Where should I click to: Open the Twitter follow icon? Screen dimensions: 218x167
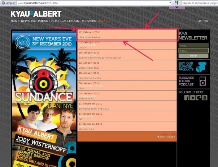pyautogui.click(x=193, y=98)
